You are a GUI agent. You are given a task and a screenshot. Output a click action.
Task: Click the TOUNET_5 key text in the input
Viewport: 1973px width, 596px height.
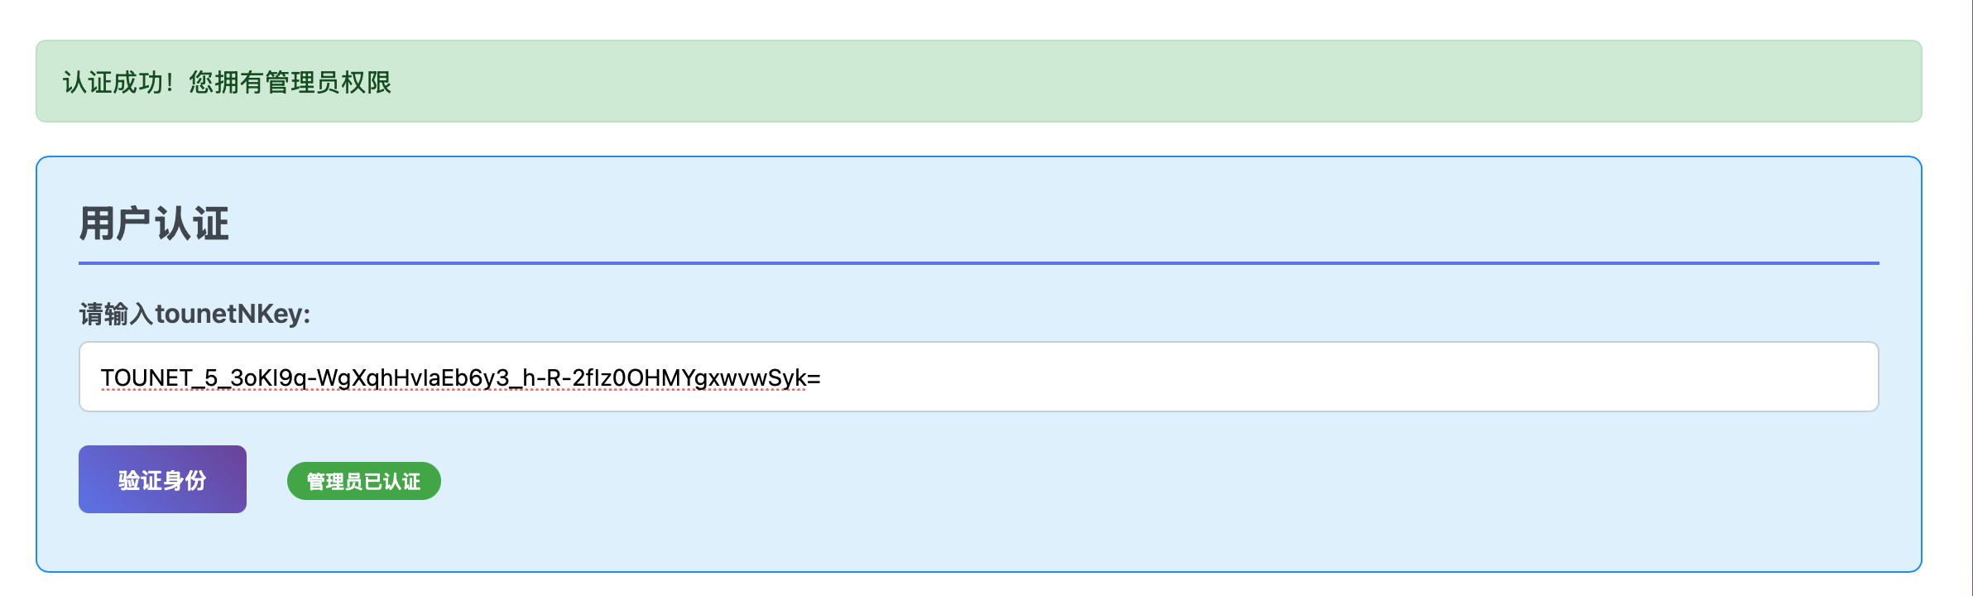pos(159,378)
